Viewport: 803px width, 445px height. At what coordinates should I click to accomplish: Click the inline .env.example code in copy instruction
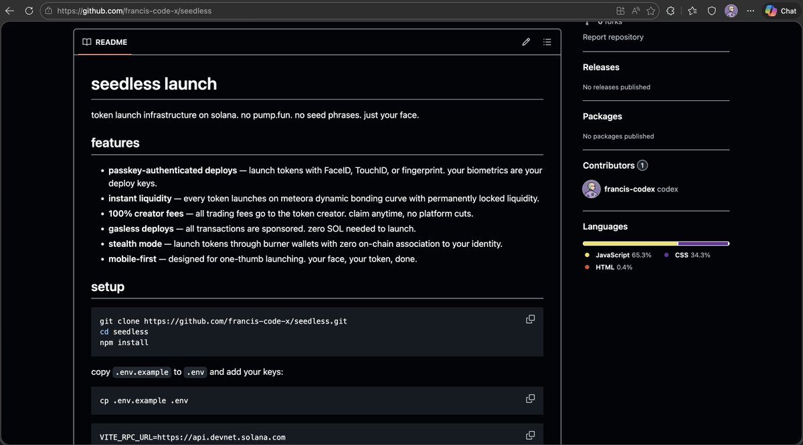point(141,372)
